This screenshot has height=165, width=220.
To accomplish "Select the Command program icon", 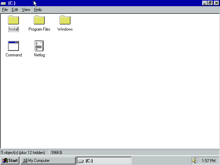I will [x=13, y=46].
